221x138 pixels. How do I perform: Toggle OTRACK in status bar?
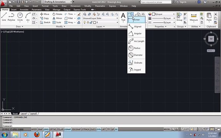[x=86, y=129]
